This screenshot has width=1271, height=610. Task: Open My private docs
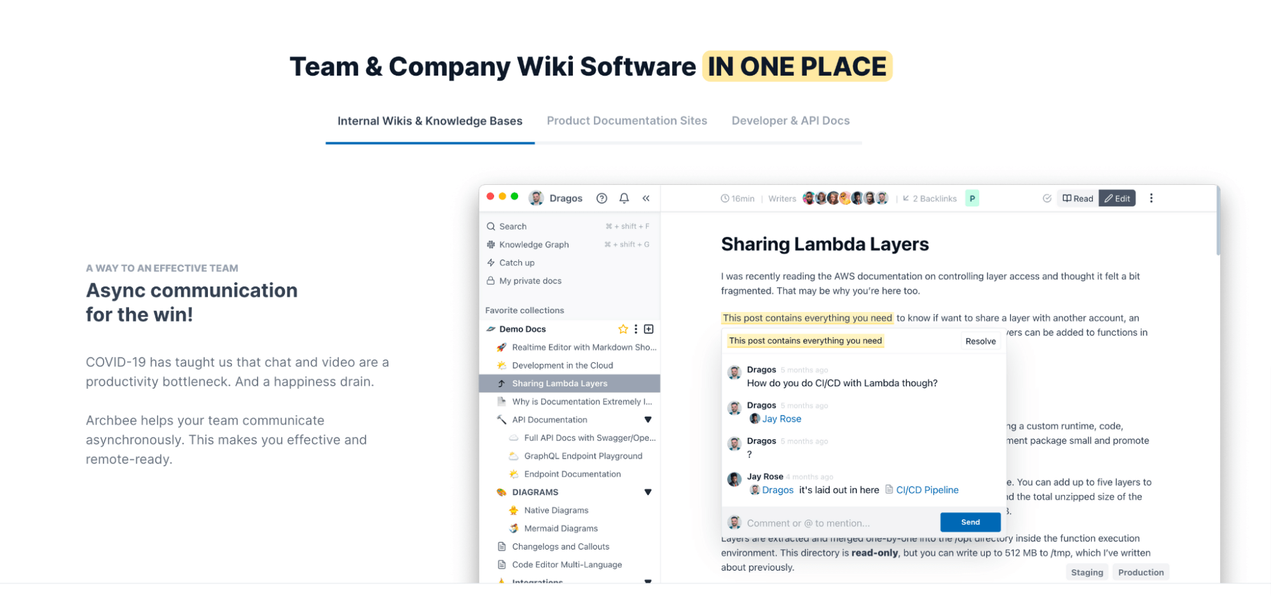tap(530, 281)
